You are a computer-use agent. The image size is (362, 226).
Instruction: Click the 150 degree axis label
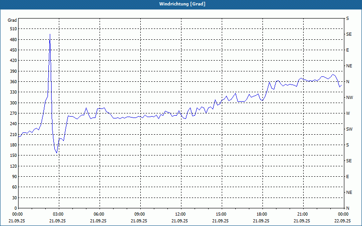coord(14,155)
